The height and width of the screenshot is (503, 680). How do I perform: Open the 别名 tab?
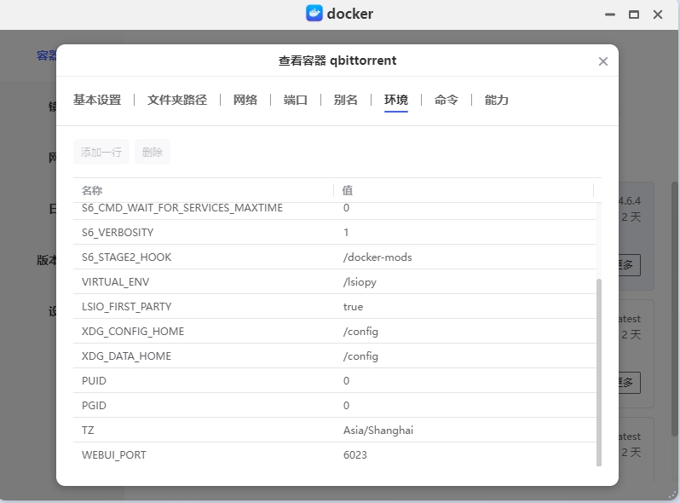pos(346,100)
